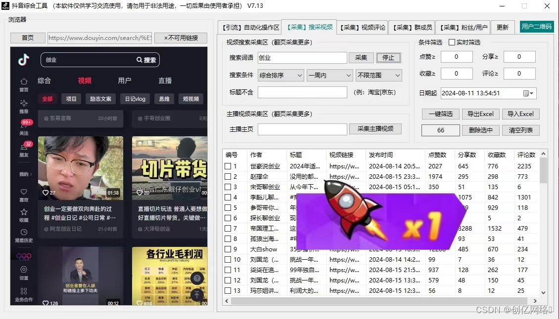Click the question mark help bubble
This screenshot has height=319, width=559.
(197, 278)
